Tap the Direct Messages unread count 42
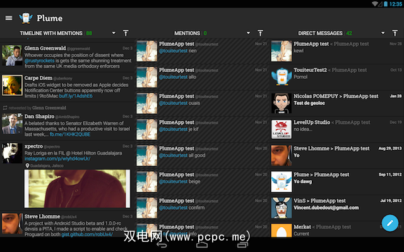This screenshot has width=404, height=252. coord(349,33)
